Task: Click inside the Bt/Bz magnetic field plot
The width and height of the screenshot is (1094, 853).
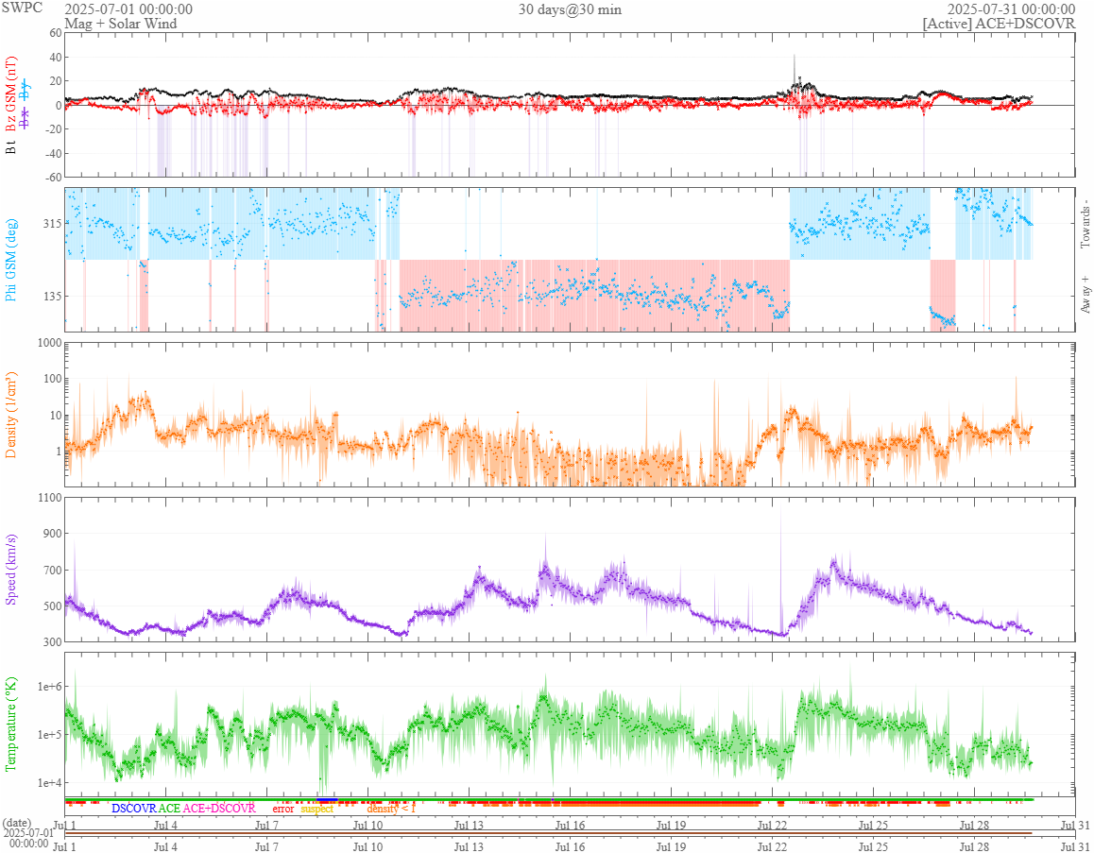Action: point(570,105)
